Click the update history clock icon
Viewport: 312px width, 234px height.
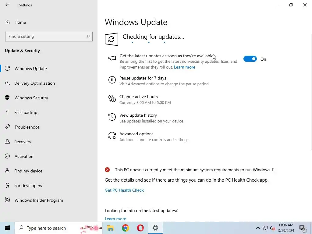pos(112,117)
